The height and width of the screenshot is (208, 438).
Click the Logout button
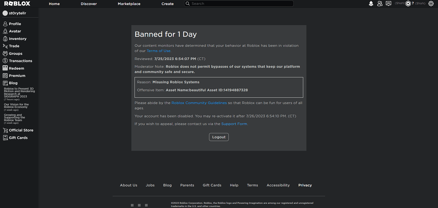(219, 137)
